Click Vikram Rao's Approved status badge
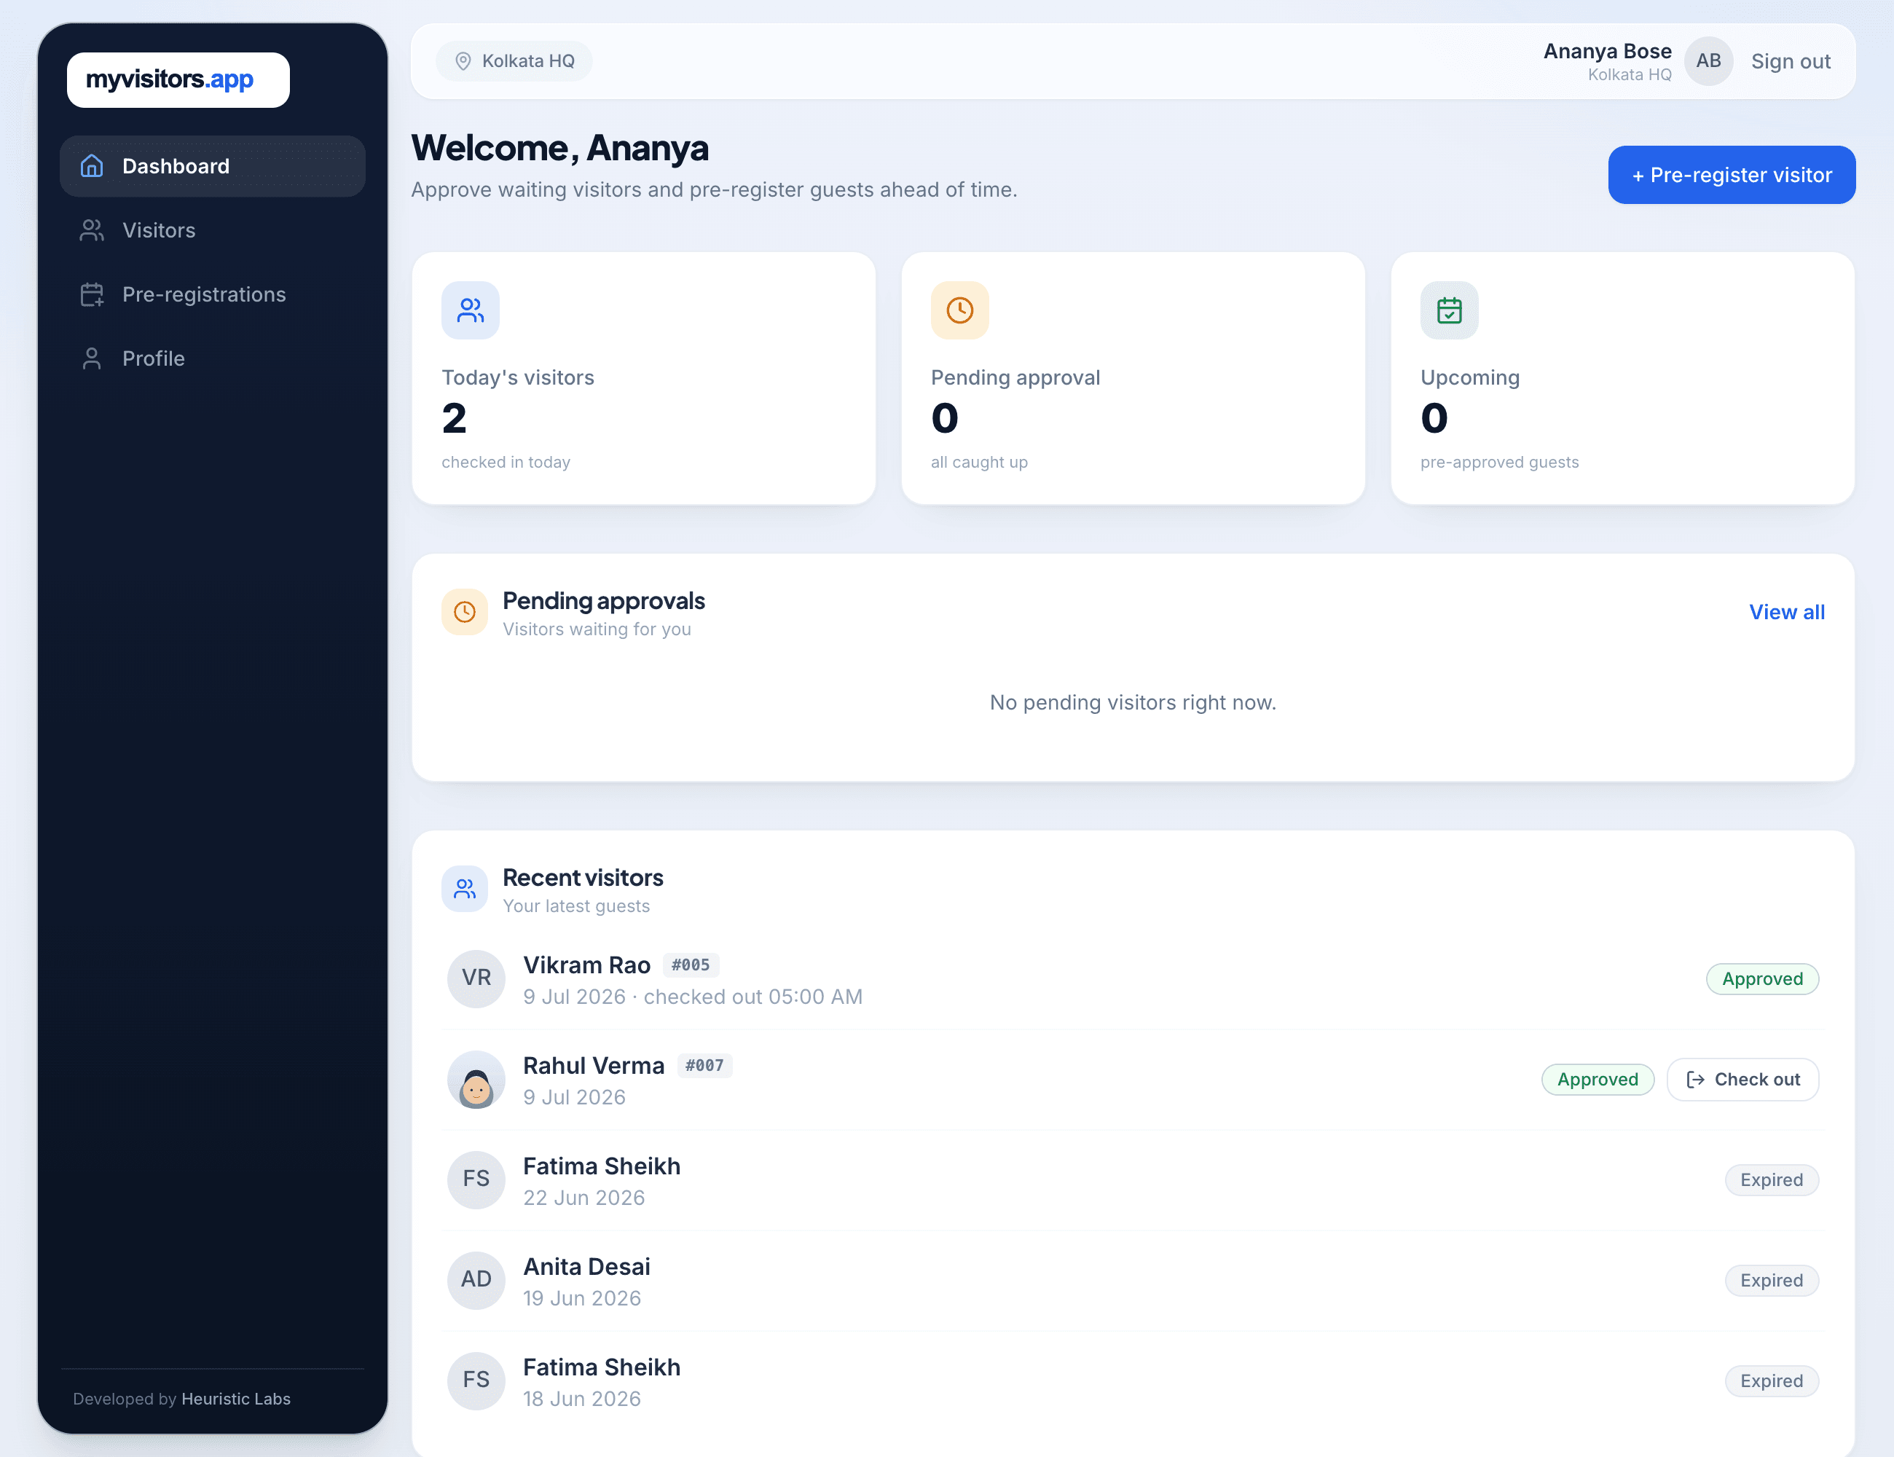The width and height of the screenshot is (1894, 1457). click(x=1762, y=978)
